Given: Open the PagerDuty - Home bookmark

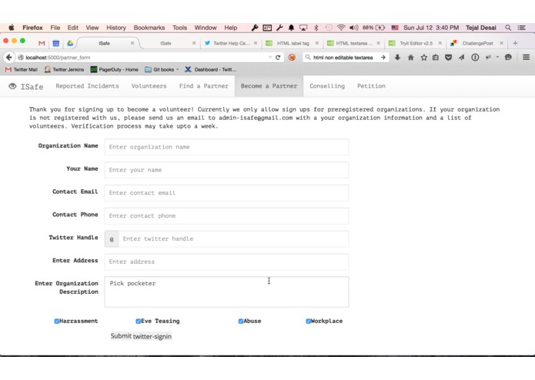Looking at the screenshot, I should [114, 69].
